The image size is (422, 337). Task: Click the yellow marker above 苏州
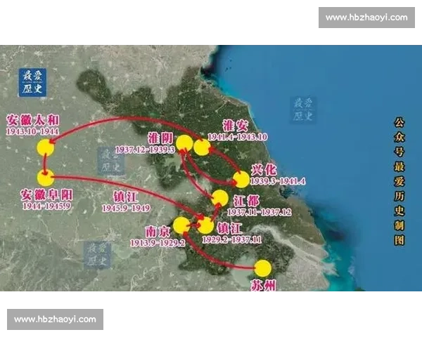click(x=263, y=268)
